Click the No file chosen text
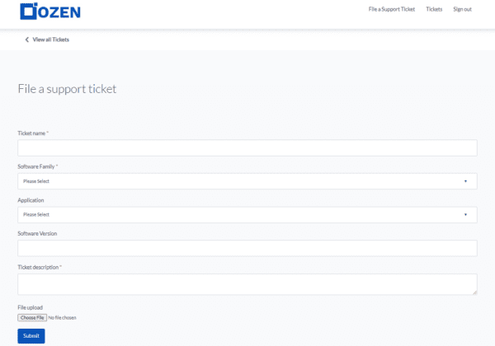Viewport: 495px width, 346px height. tap(63, 318)
